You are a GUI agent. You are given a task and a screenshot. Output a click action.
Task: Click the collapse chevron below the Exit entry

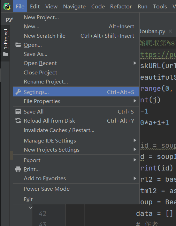point(30,207)
